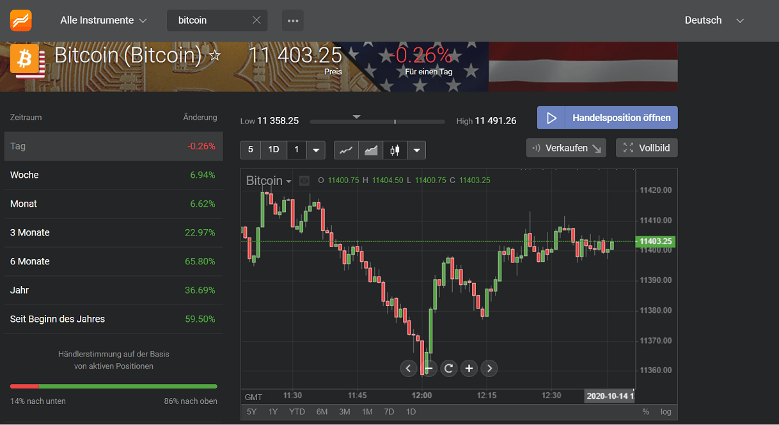Select the candlestick chart type icon
This screenshot has width=779, height=425.
pyautogui.click(x=395, y=150)
